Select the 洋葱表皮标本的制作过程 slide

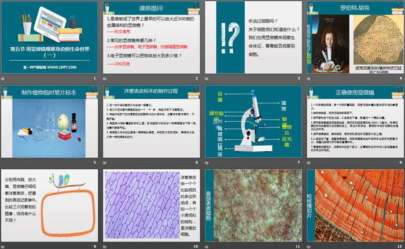coord(152,121)
